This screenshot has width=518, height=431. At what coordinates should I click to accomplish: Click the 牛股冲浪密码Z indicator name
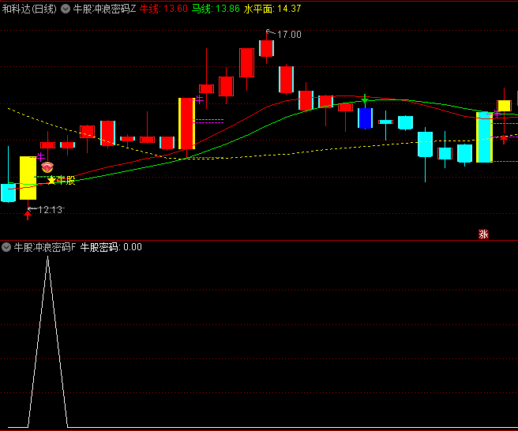coord(104,9)
